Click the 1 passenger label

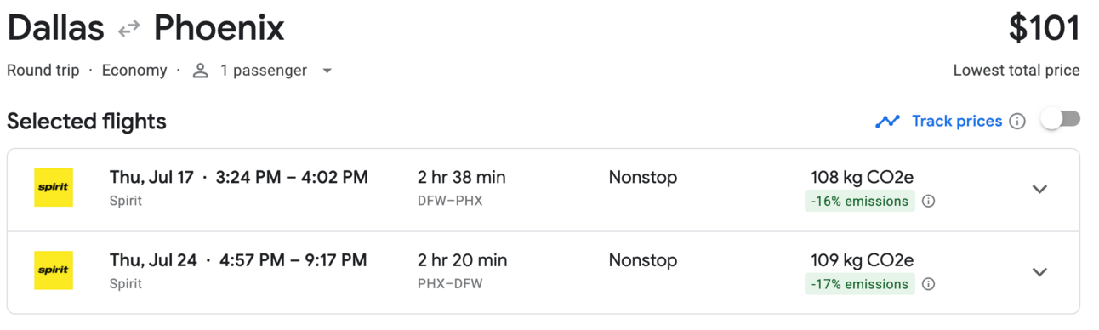pos(264,71)
